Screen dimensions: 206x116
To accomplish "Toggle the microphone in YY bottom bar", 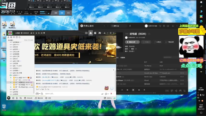I will coord(17,98).
